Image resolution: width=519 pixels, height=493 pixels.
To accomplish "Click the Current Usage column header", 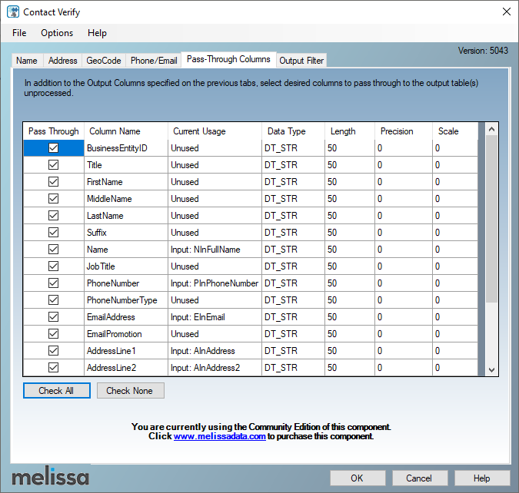I will click(215, 131).
